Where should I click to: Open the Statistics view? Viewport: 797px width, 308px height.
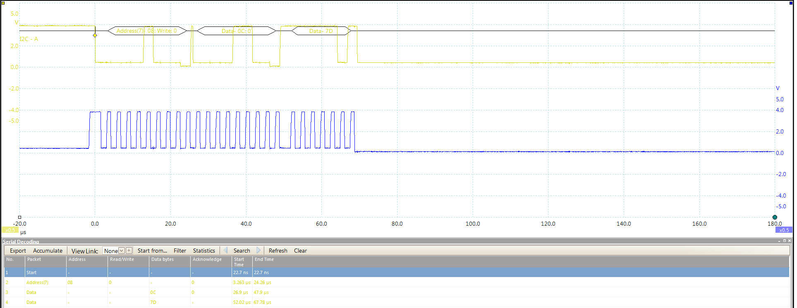pos(204,251)
